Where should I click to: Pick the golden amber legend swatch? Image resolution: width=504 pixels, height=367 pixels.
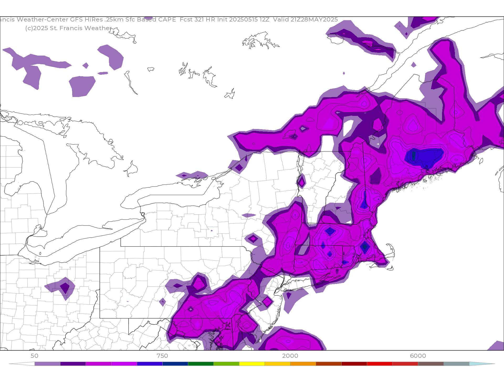tap(277, 364)
